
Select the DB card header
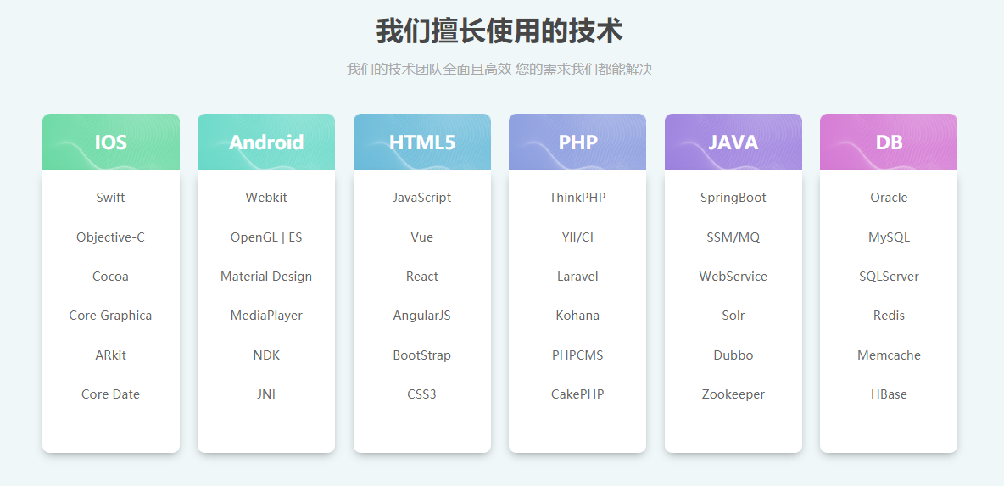tap(889, 142)
